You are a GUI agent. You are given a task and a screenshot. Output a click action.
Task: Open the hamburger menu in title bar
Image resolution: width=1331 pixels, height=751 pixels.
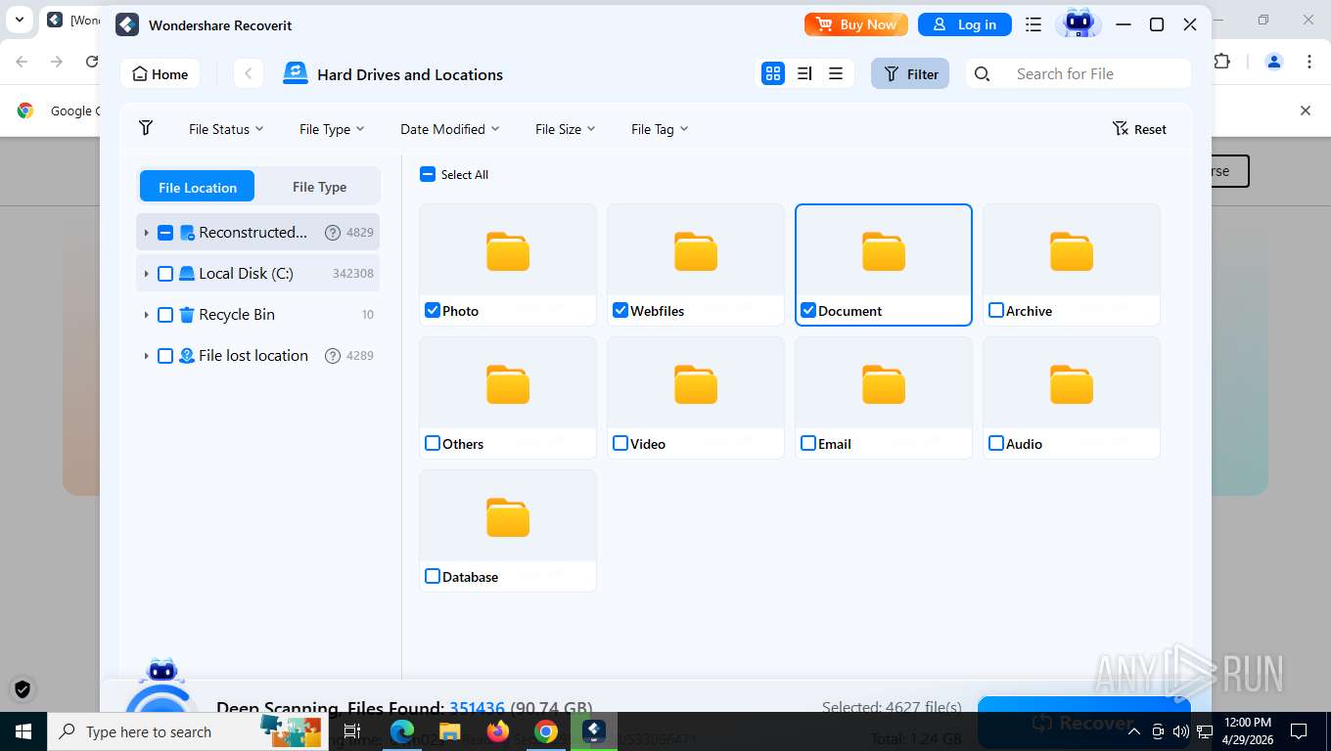pyautogui.click(x=1033, y=24)
